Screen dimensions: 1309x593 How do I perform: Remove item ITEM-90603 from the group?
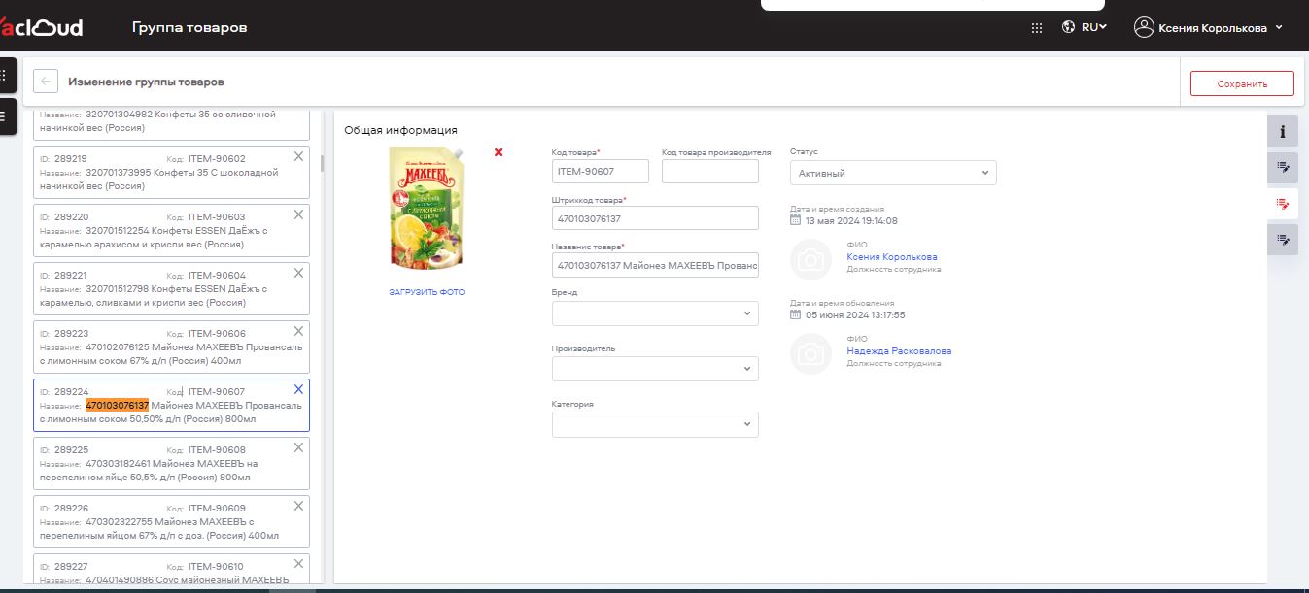coord(298,214)
